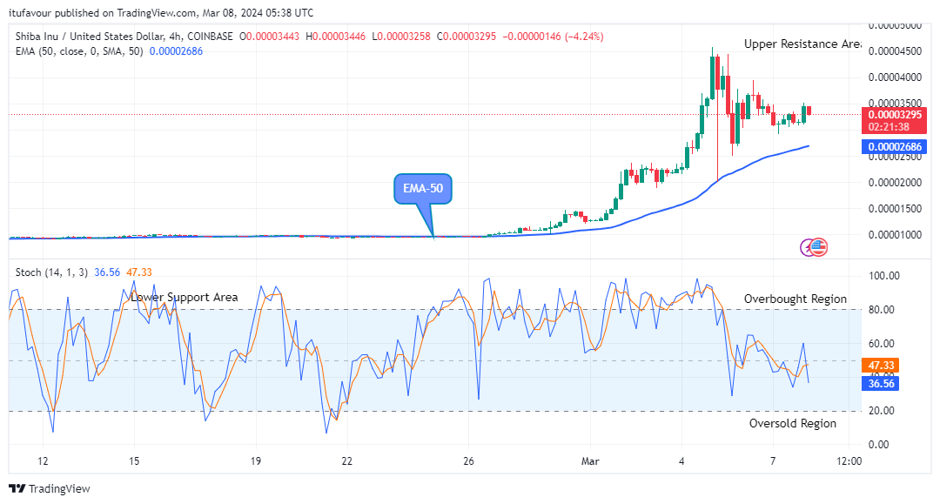Click the Mar label on time axis
Viewport: 940px width, 504px height.
(590, 461)
